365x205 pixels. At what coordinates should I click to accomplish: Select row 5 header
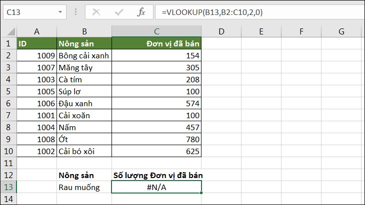point(8,91)
